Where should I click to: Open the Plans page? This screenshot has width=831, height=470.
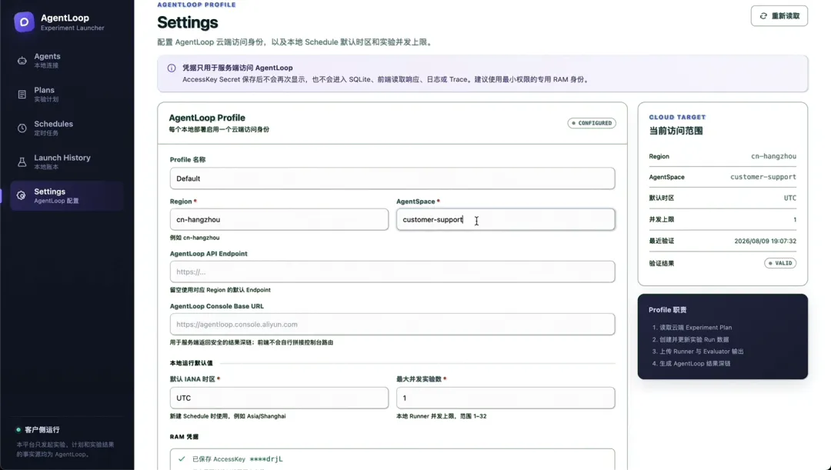(67, 95)
